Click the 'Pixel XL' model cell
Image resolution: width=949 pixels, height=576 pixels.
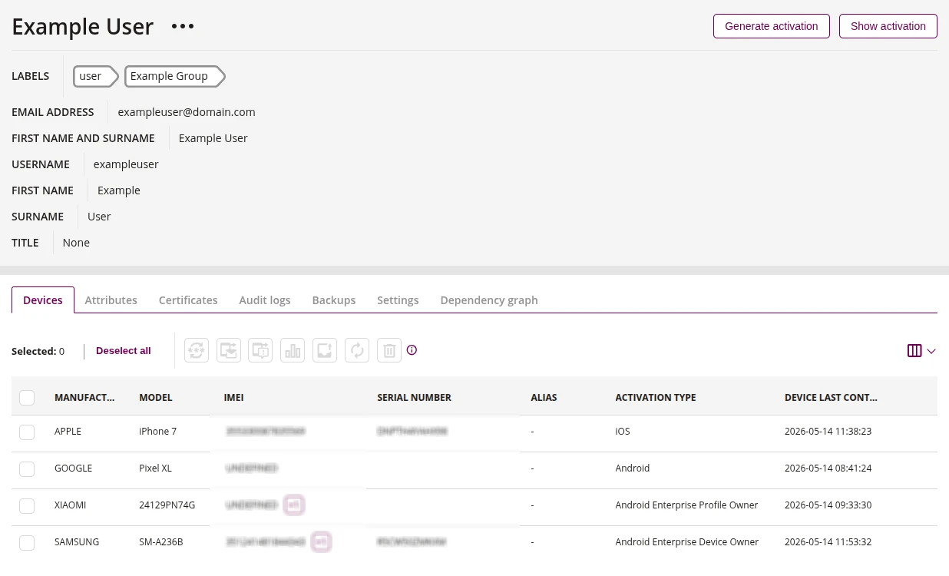157,468
